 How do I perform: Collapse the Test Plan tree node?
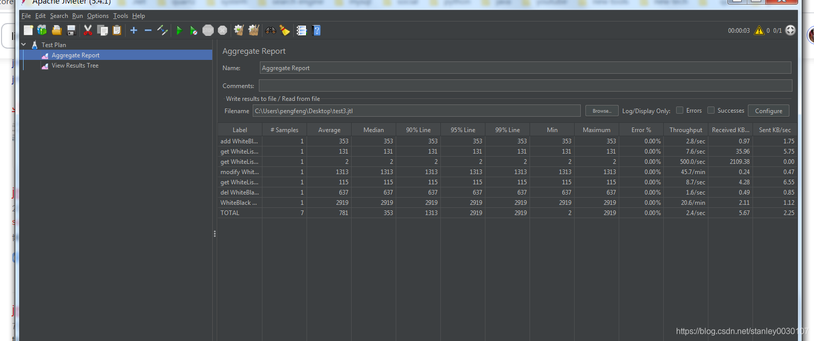pos(24,45)
